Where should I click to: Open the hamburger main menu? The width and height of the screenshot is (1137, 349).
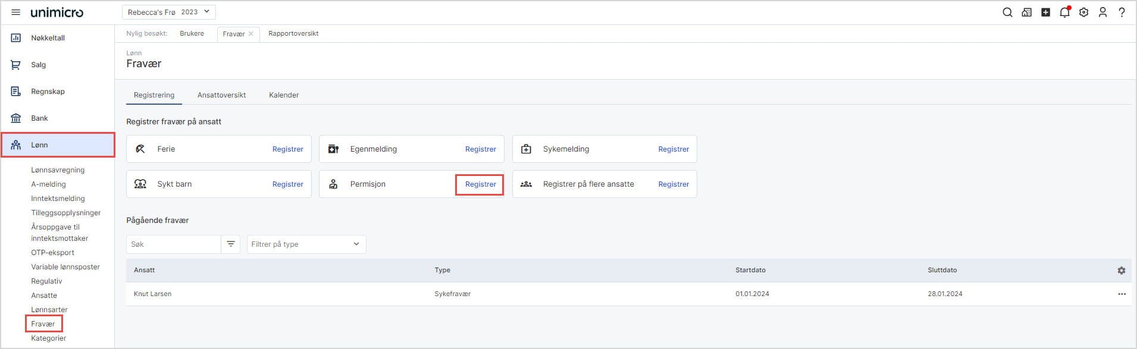(16, 12)
